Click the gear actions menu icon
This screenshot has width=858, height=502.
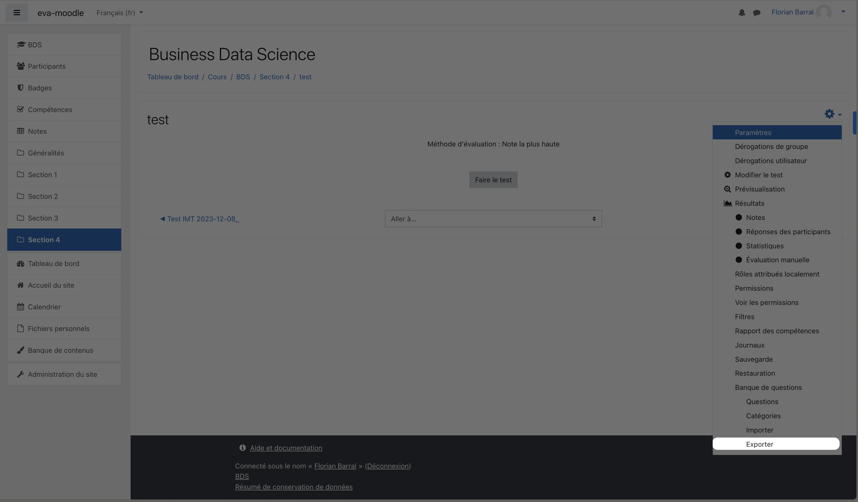pyautogui.click(x=830, y=114)
